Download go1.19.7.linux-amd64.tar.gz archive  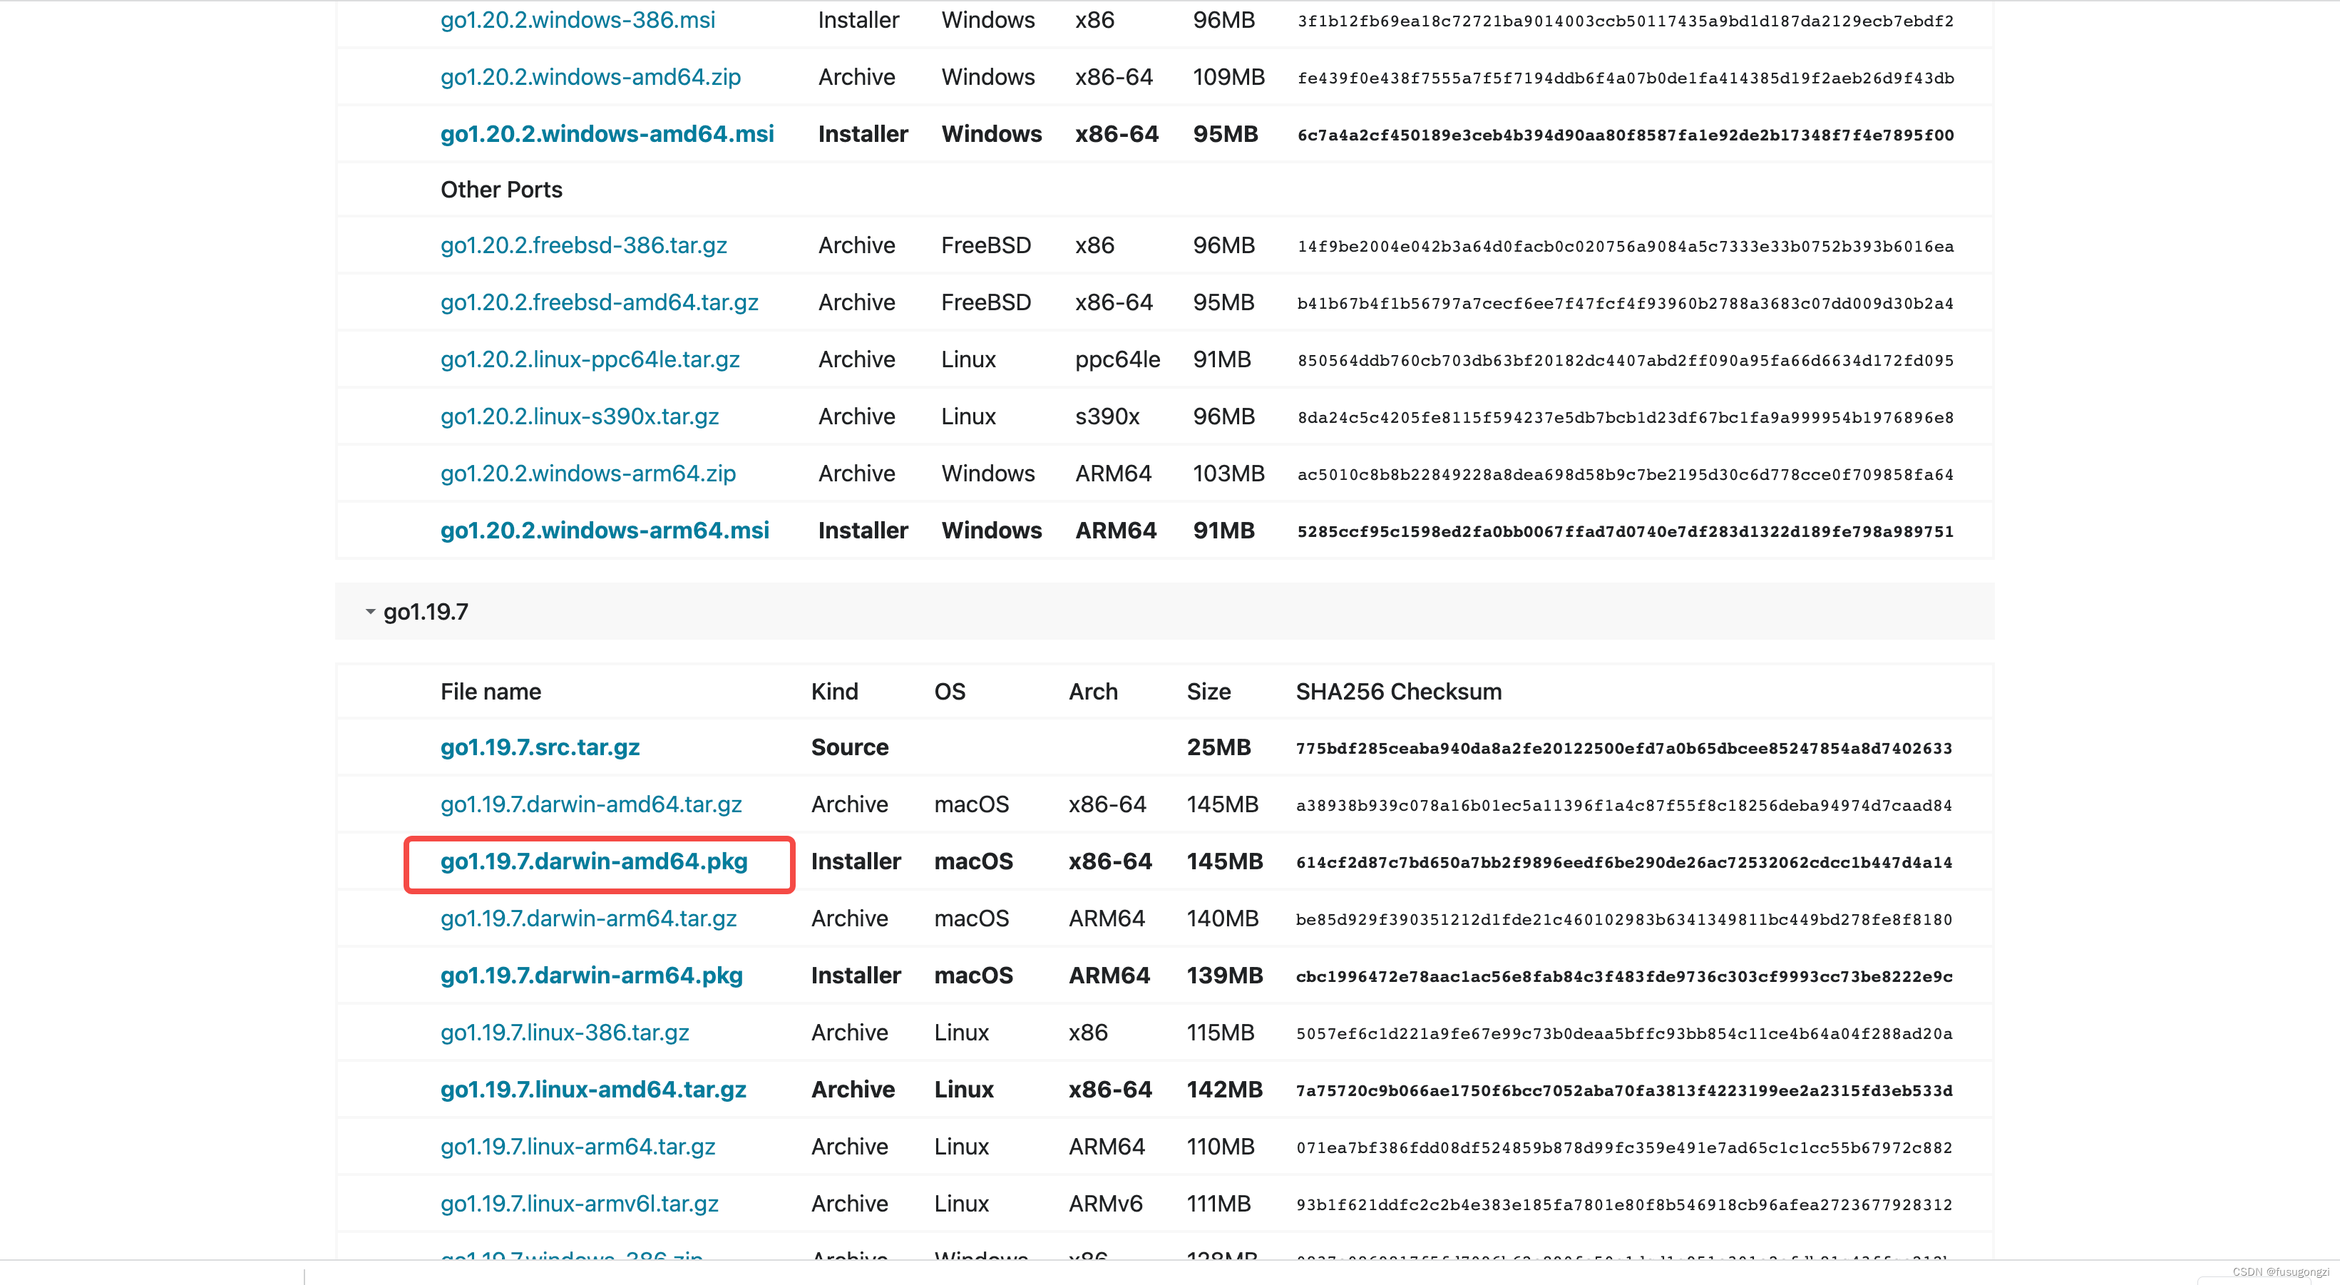[592, 1090]
